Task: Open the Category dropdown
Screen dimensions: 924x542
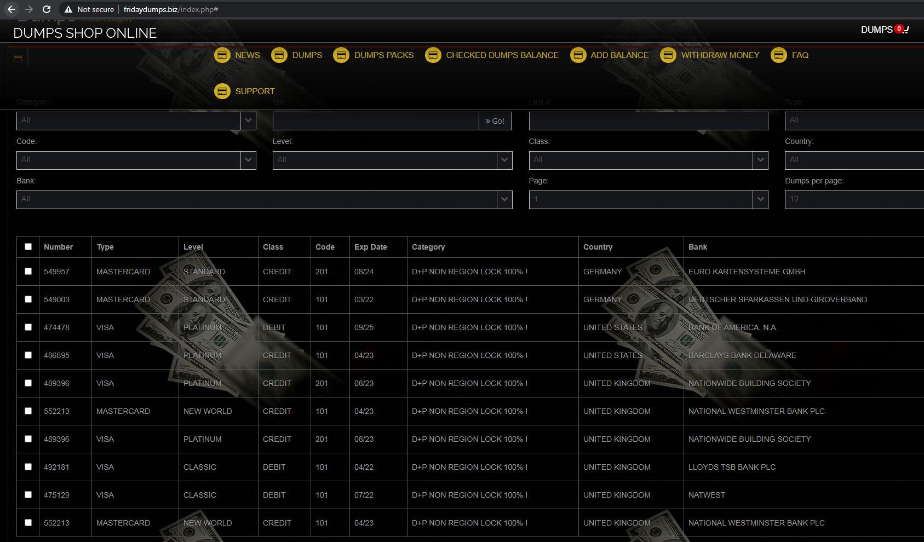Action: [x=136, y=121]
